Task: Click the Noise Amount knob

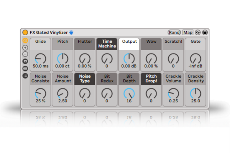Action: [x=63, y=94]
